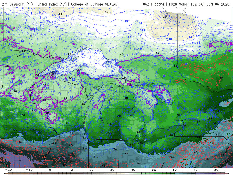
Task: Click the "80" label under the color bar
Action: [x=216, y=170]
